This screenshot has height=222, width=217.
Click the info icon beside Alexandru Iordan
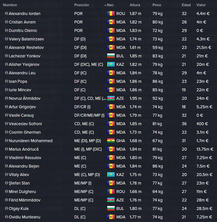pos(7,13)
